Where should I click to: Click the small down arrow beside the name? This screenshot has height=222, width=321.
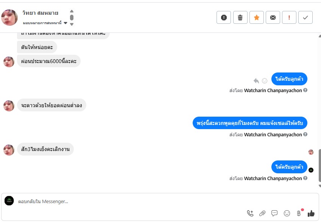coord(72,24)
